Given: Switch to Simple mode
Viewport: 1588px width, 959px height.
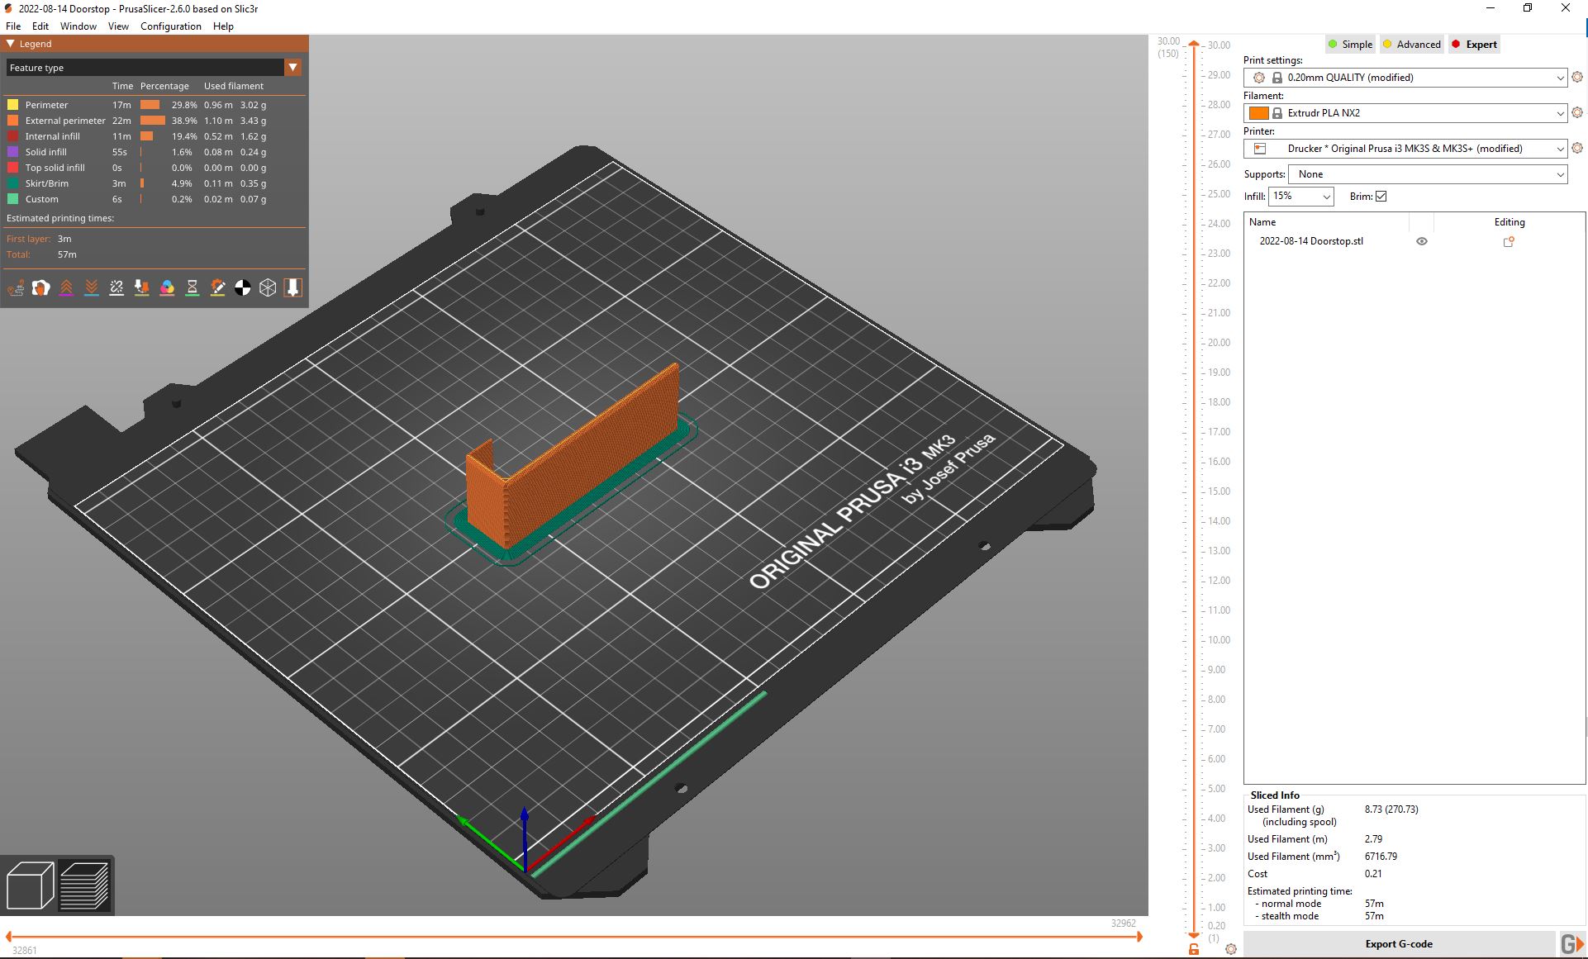Looking at the screenshot, I should 1349,44.
